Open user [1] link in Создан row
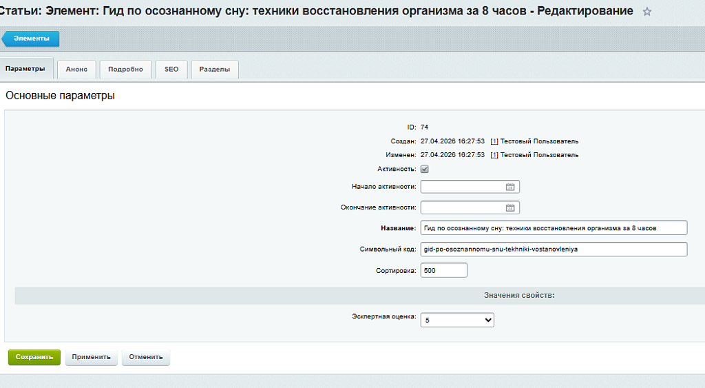Screen dimensions: 705x388 click(494, 141)
